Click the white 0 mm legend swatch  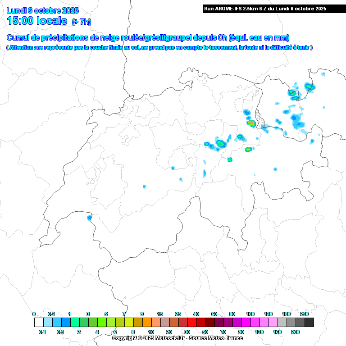pyautogui.click(x=39, y=323)
